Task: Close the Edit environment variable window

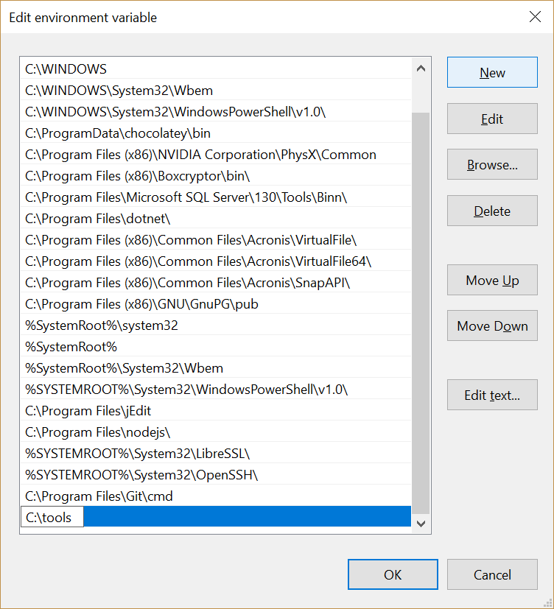Action: [x=535, y=17]
